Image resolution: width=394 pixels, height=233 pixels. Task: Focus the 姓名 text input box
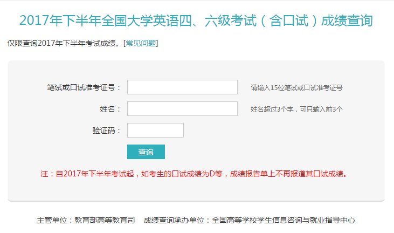tap(182, 108)
